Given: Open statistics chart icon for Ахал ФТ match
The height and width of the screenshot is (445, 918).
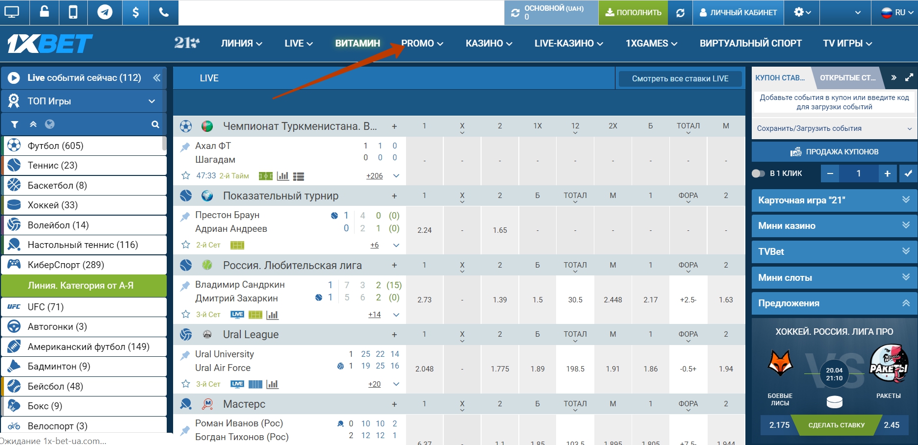Looking at the screenshot, I should point(283,176).
